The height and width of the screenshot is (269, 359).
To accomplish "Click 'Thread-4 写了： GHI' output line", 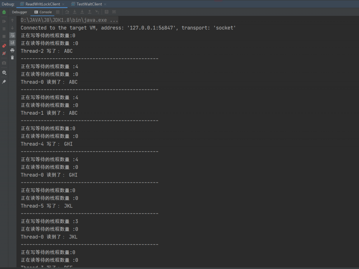I will tap(47, 144).
